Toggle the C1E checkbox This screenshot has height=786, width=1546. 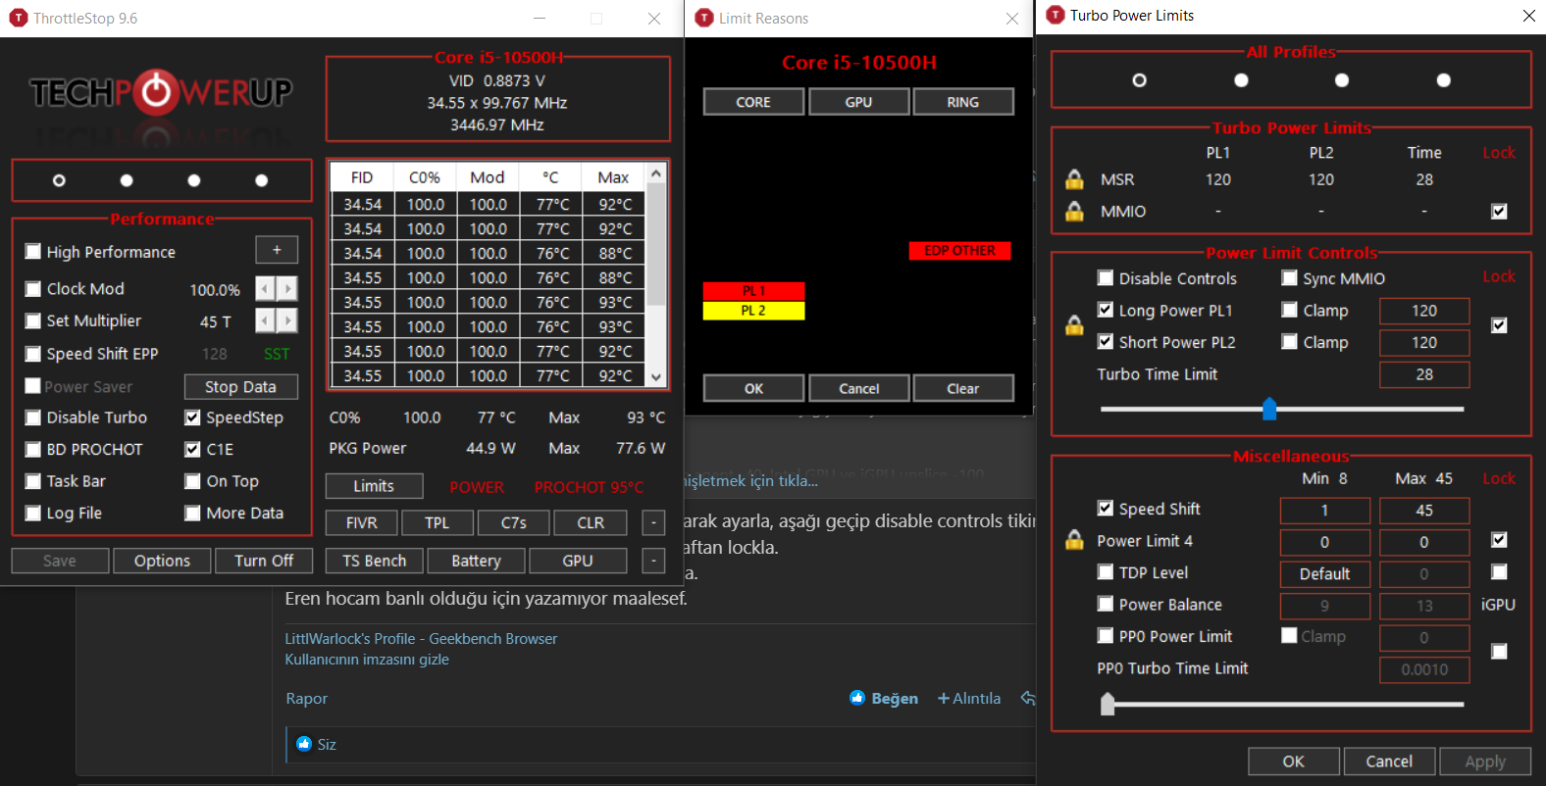[193, 449]
